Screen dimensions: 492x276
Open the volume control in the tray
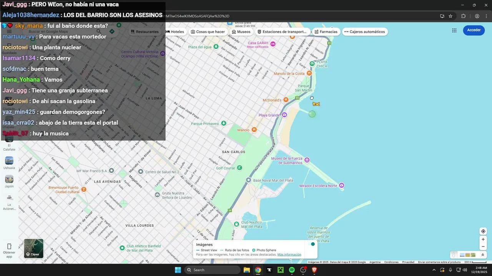coord(465,270)
